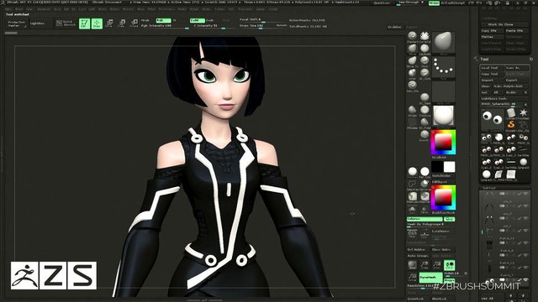Collapse the SubTool section header
This screenshot has width=538, height=302.
[x=489, y=188]
